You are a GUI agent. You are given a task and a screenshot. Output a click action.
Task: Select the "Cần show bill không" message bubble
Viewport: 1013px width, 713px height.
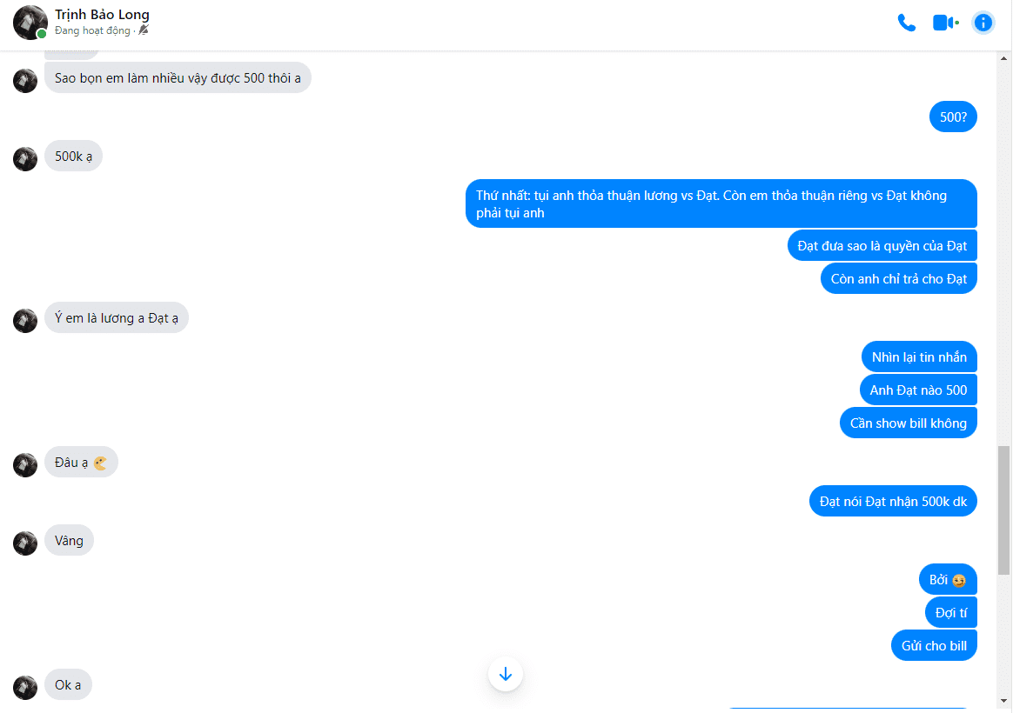coord(908,423)
